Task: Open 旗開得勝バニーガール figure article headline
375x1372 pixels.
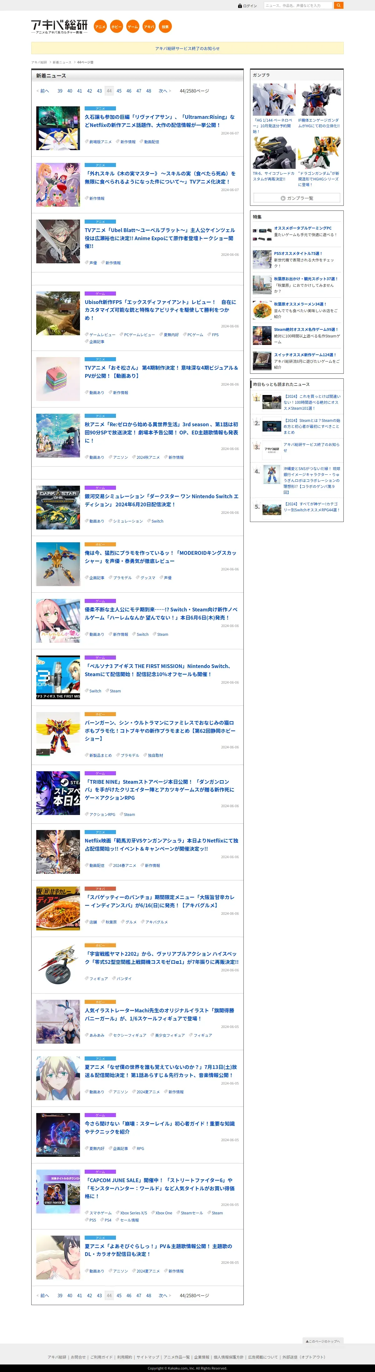Action: [160, 1015]
